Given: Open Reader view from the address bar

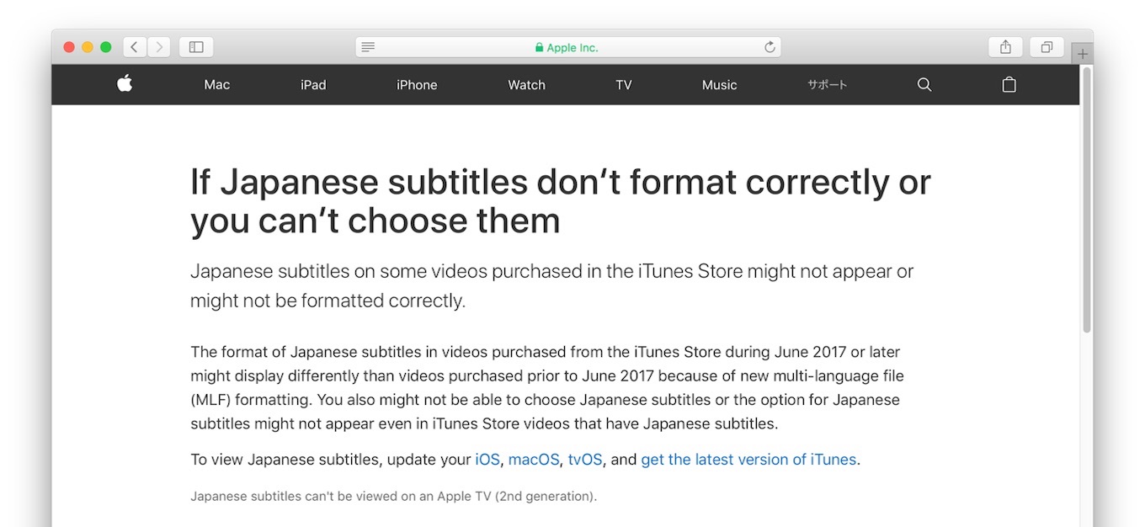Looking at the screenshot, I should click(x=368, y=46).
